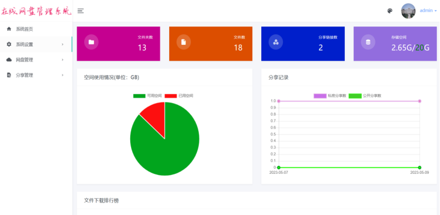Open 分享管理 menu item

24,75
